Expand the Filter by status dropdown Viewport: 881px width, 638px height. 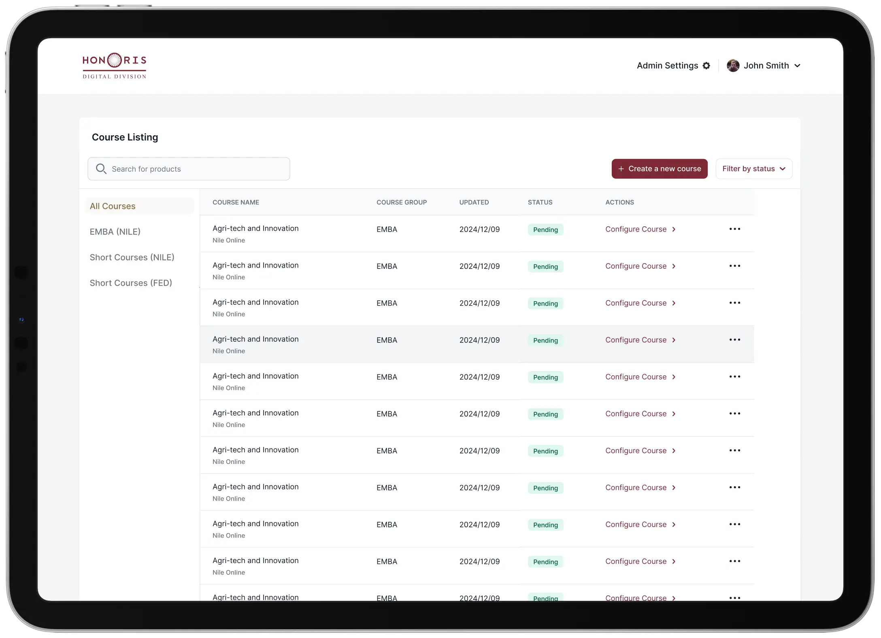753,169
